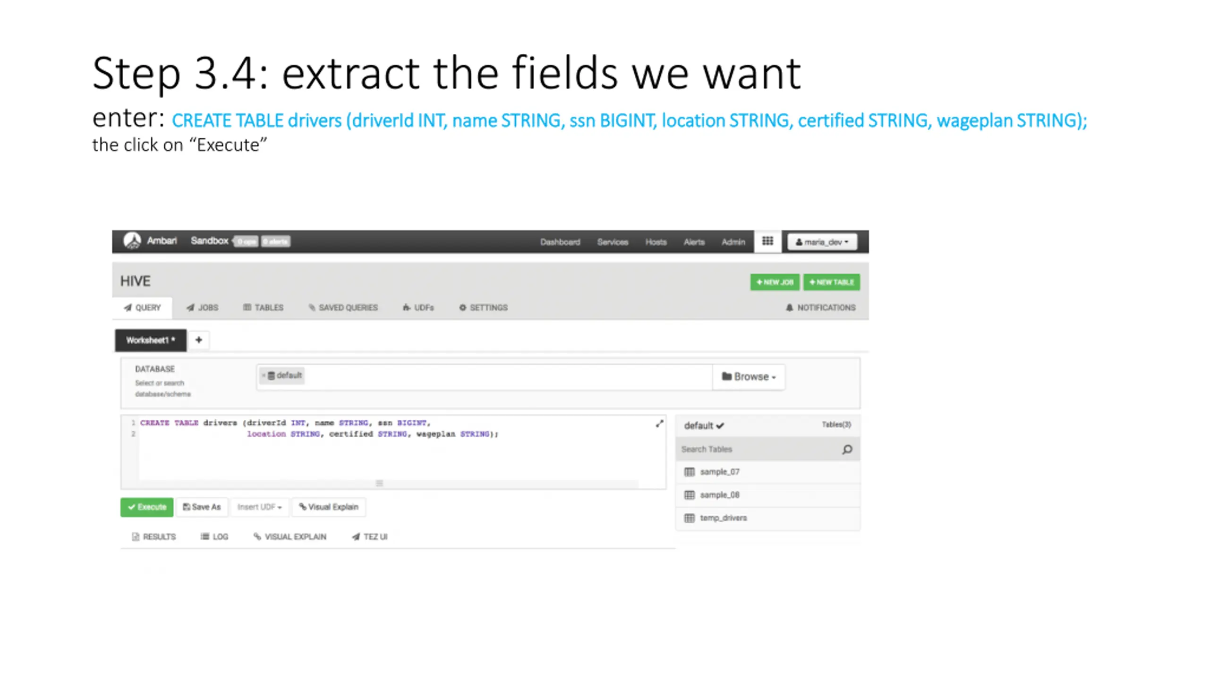1209x680 pixels.
Task: Open the UDFs tab
Action: point(418,307)
